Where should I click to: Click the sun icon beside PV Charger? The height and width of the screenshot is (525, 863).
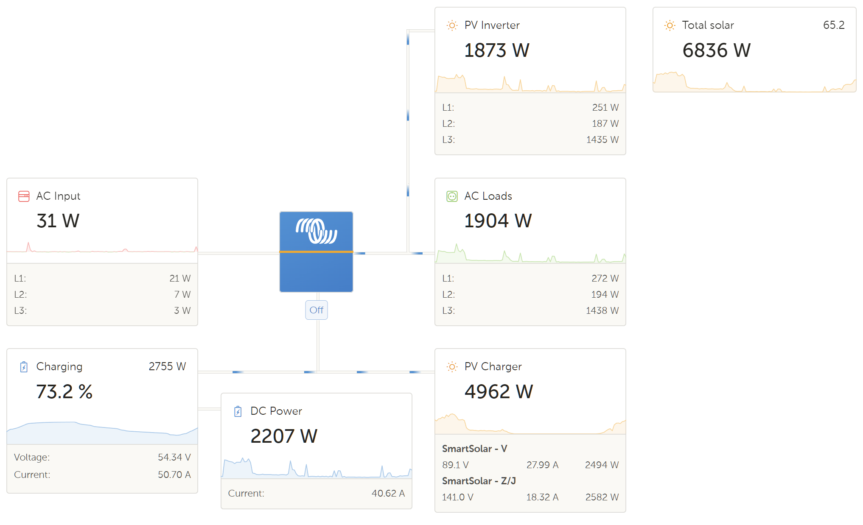pyautogui.click(x=452, y=367)
